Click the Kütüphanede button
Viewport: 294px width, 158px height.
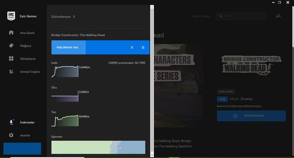pyautogui.click(x=251, y=116)
